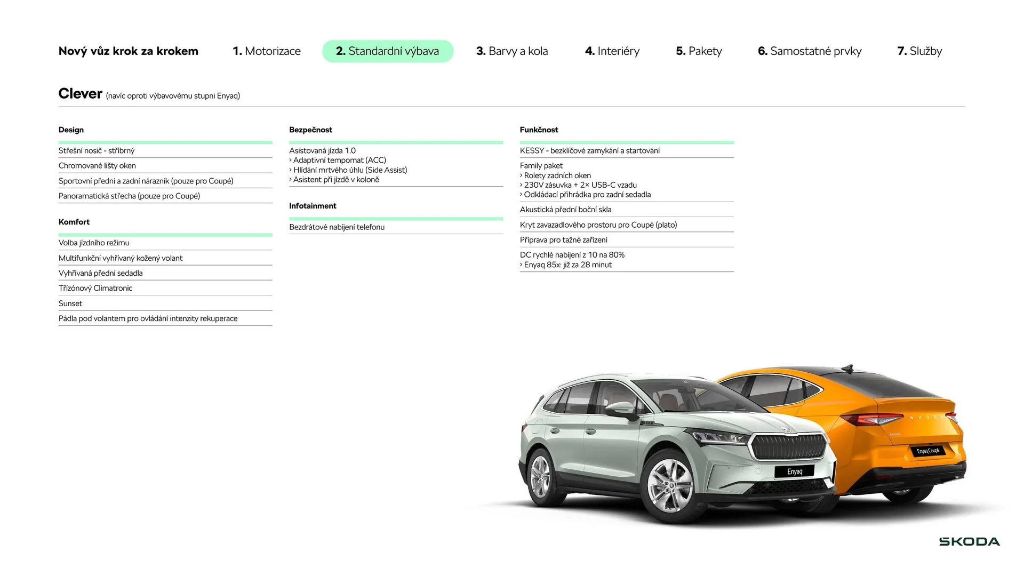The width and height of the screenshot is (1024, 576).
Task: Select the Design section heading
Action: 71,130
